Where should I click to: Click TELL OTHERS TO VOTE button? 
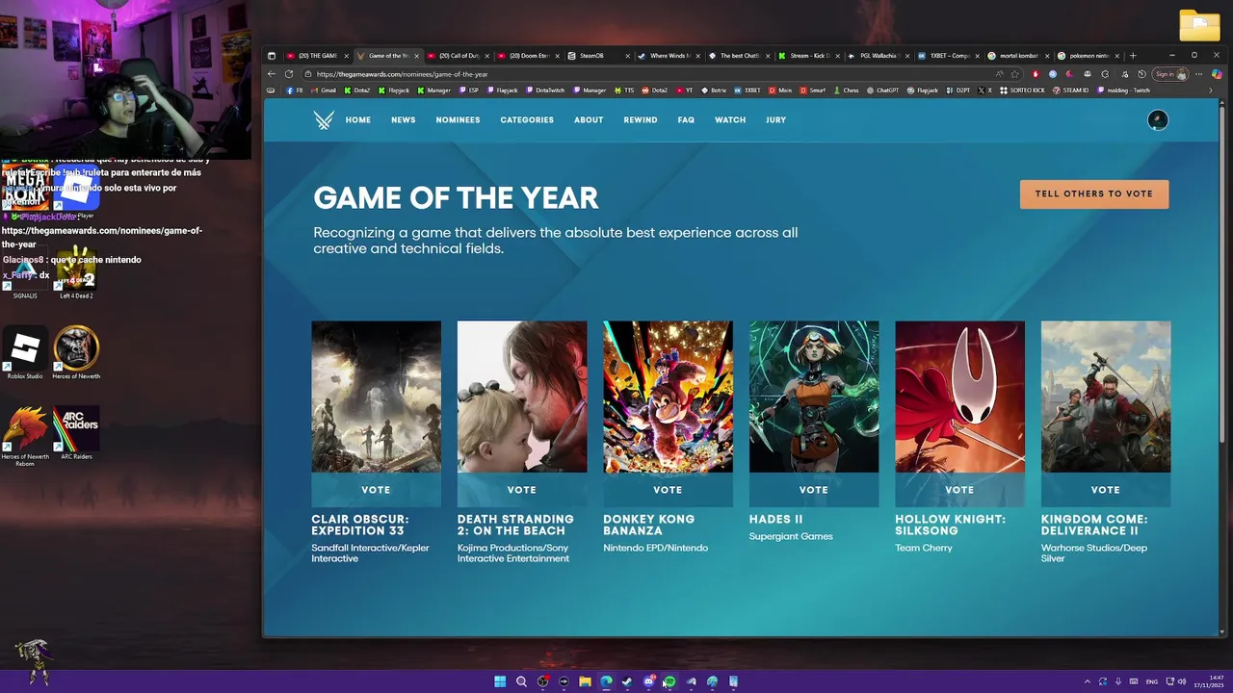1094,193
